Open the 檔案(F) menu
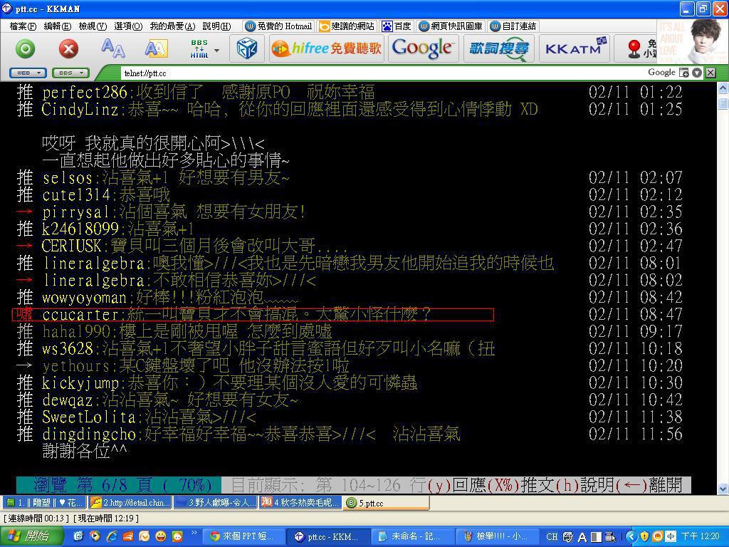Screen dimensions: 729x547 click(x=23, y=26)
